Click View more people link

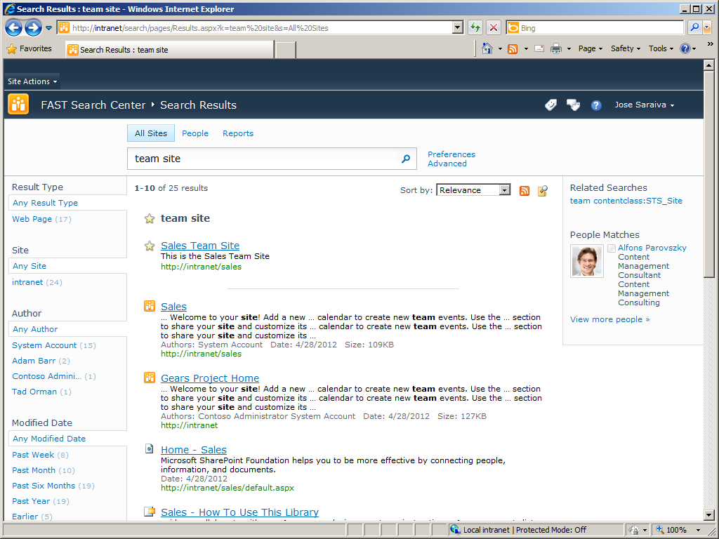click(x=609, y=319)
